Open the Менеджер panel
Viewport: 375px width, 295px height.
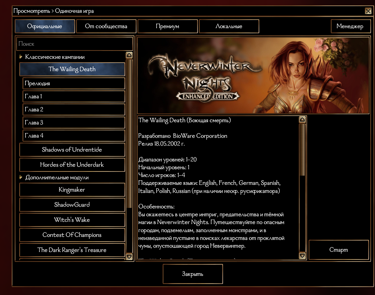coord(351,26)
